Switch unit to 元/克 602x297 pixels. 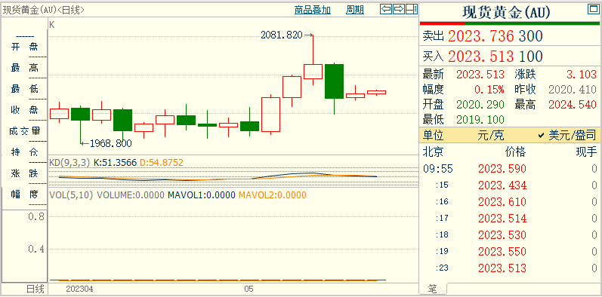[x=491, y=135]
